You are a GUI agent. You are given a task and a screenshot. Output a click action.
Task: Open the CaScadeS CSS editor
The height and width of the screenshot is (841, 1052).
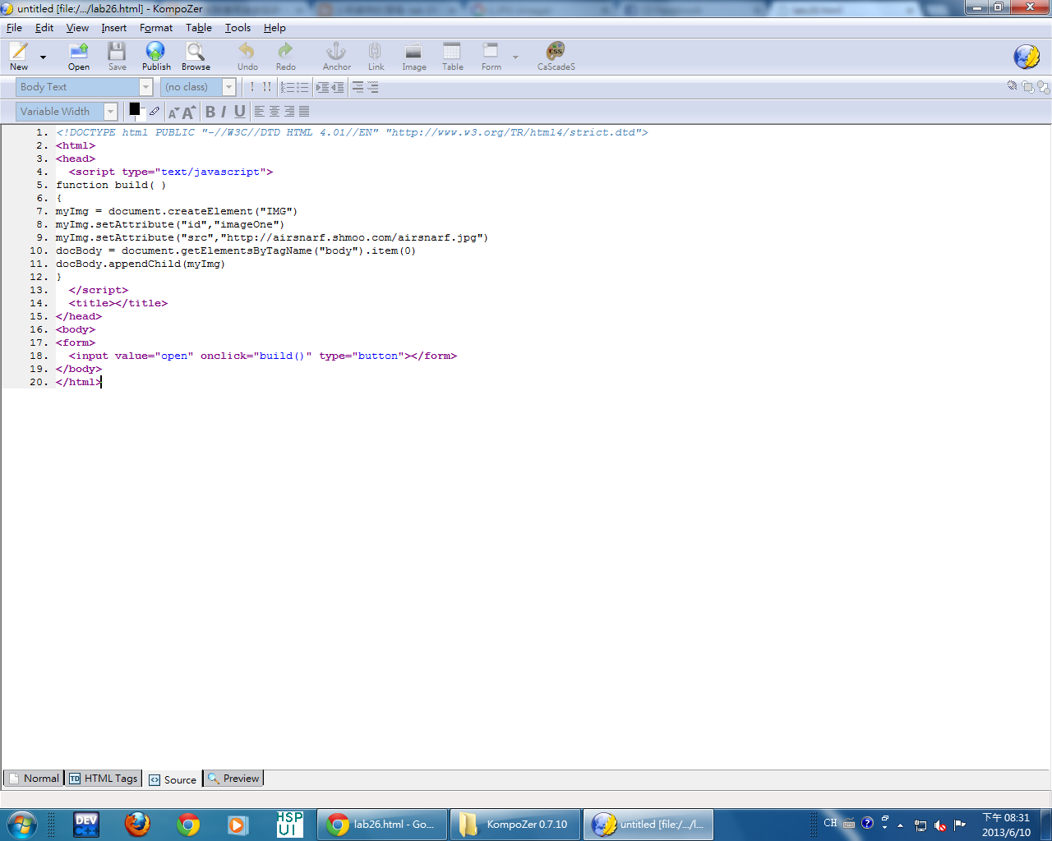(x=556, y=57)
